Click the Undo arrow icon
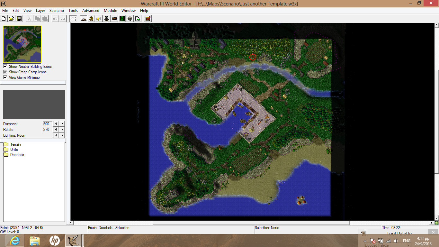This screenshot has height=247, width=439. [55, 19]
